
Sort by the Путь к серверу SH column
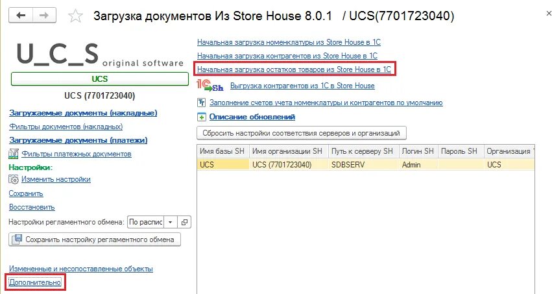coord(363,151)
